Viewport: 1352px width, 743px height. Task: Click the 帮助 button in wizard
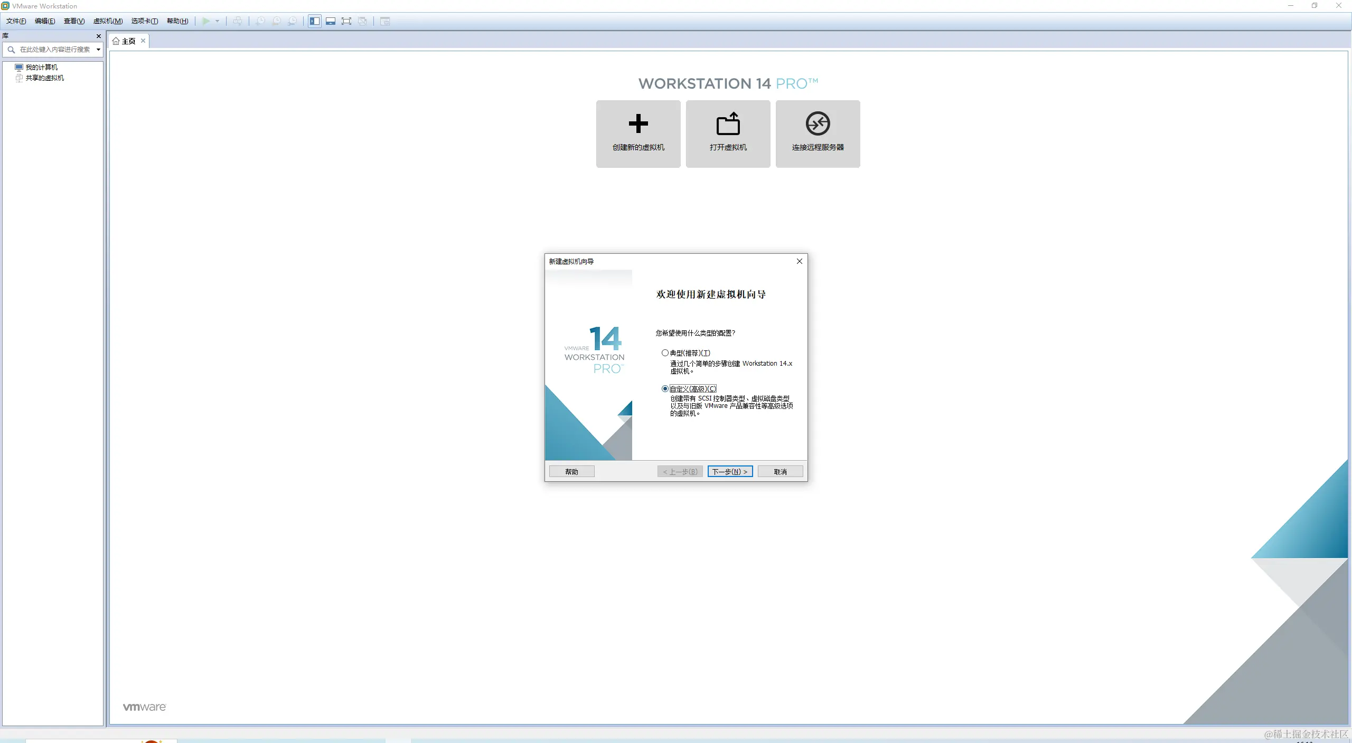pos(571,471)
